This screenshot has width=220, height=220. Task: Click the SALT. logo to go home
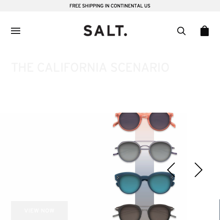pyautogui.click(x=105, y=31)
